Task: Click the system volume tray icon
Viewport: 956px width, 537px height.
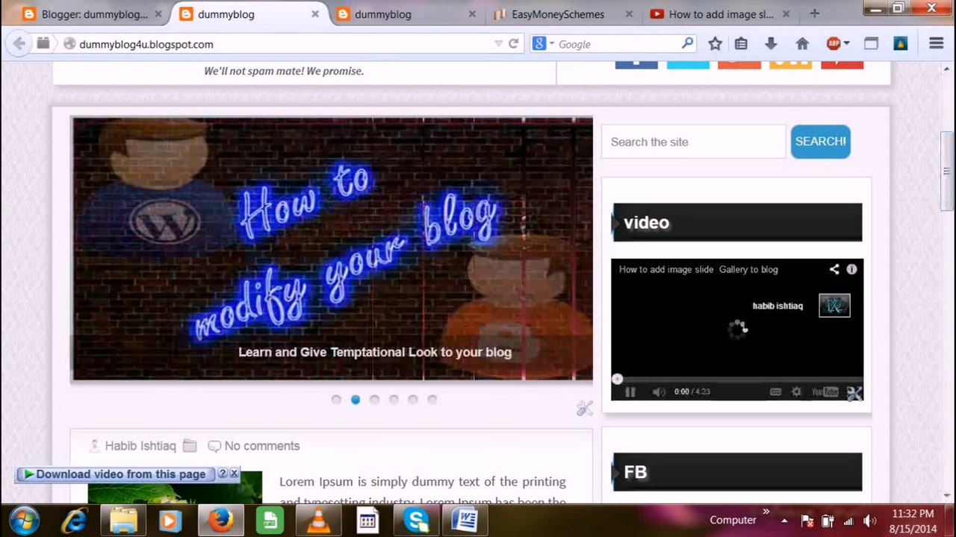Action: (x=869, y=521)
